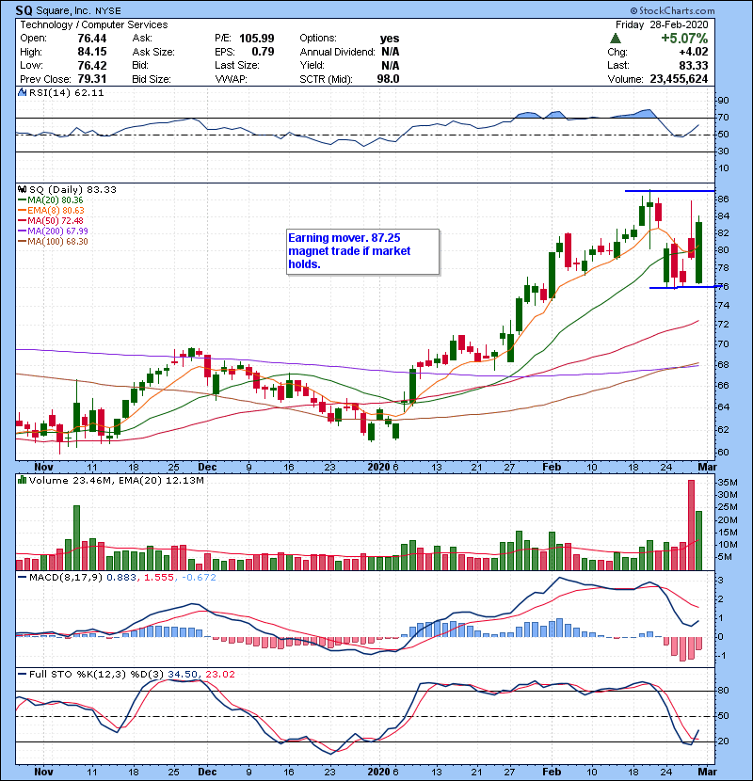This screenshot has width=753, height=781.
Task: Click the Open value 76.44
Action: coord(91,39)
